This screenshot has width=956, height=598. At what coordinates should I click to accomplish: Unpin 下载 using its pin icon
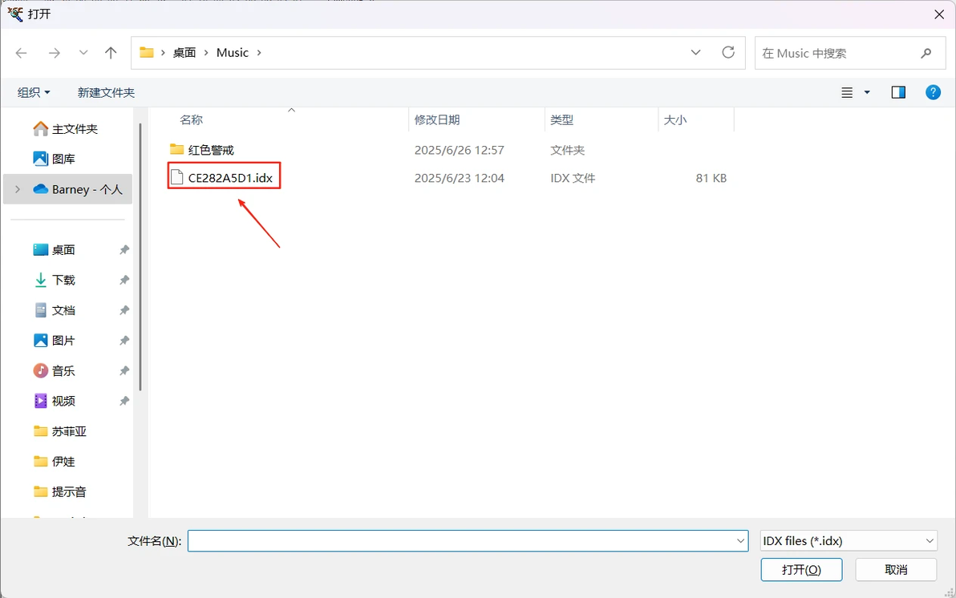(x=124, y=280)
